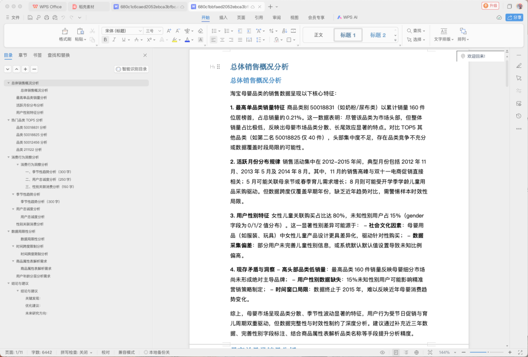
Task: Click the Undo arrow
Action: [63, 18]
